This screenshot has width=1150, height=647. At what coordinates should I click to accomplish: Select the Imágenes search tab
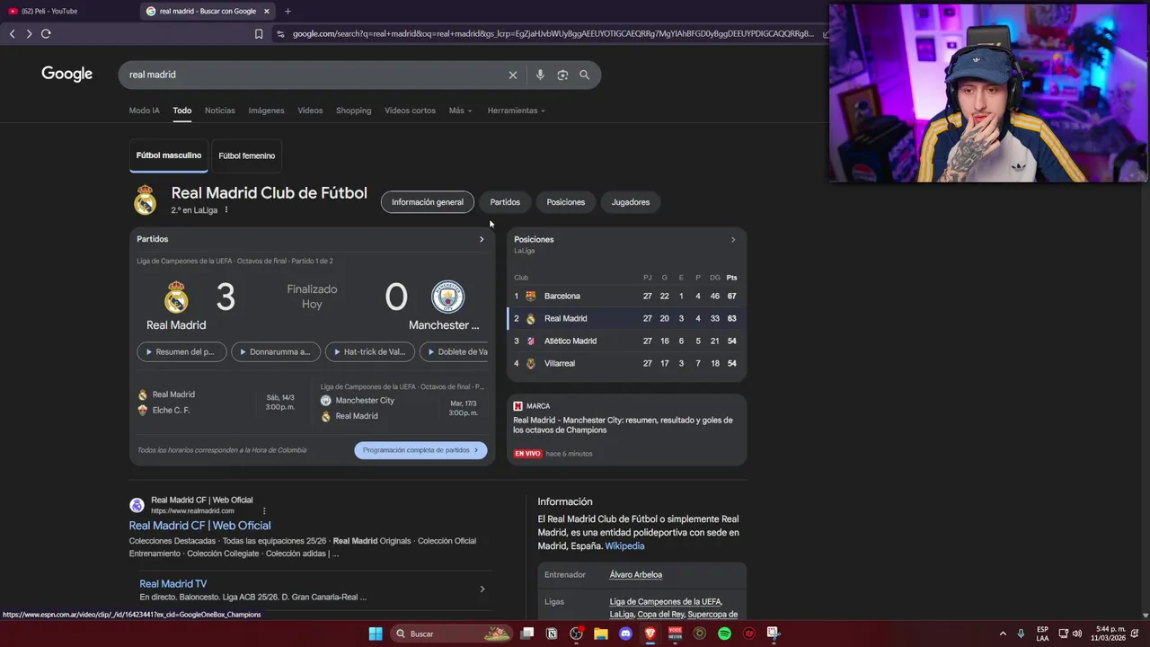(x=266, y=111)
